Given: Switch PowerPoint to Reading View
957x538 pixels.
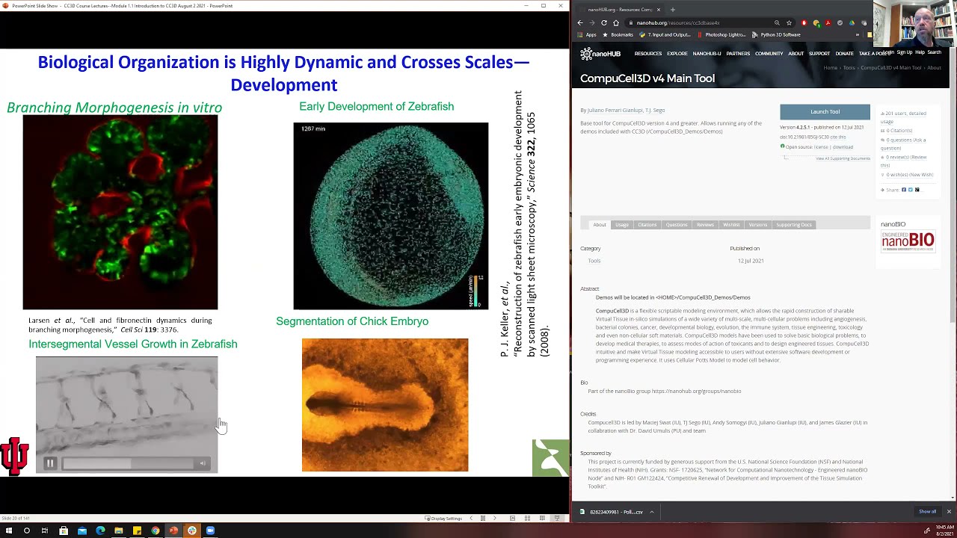Looking at the screenshot, I should coord(542,518).
